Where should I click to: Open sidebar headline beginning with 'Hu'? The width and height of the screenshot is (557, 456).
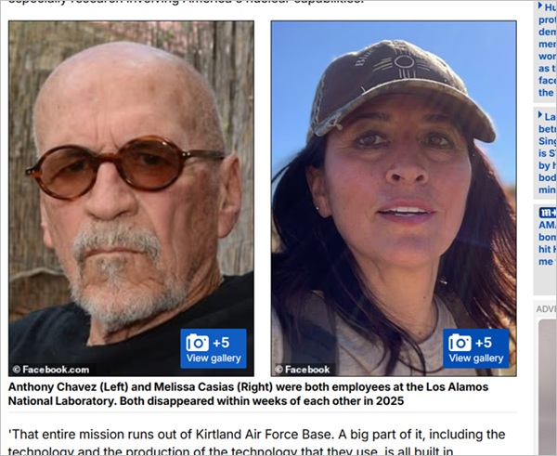click(548, 50)
